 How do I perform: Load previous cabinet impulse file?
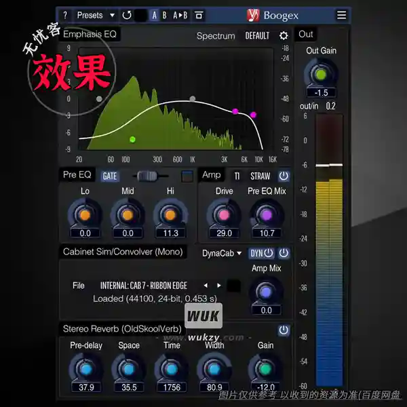point(206,286)
